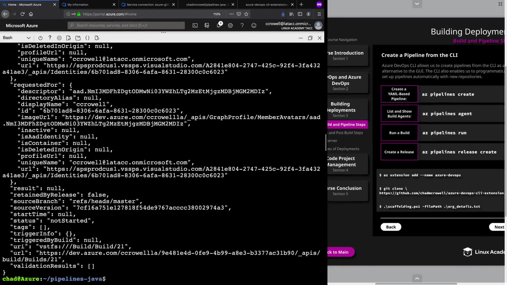Restart Cloud Shell with the power icon
This screenshot has height=285, width=507.
tap(40, 38)
